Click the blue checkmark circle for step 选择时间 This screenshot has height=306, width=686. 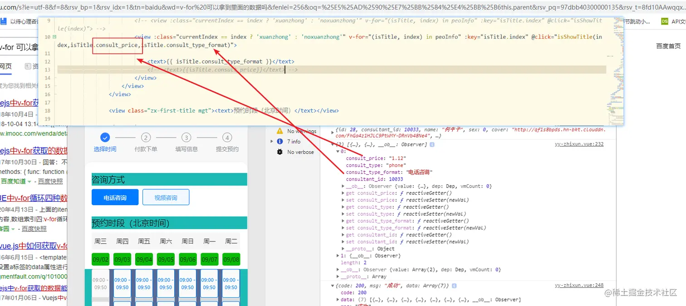105,138
